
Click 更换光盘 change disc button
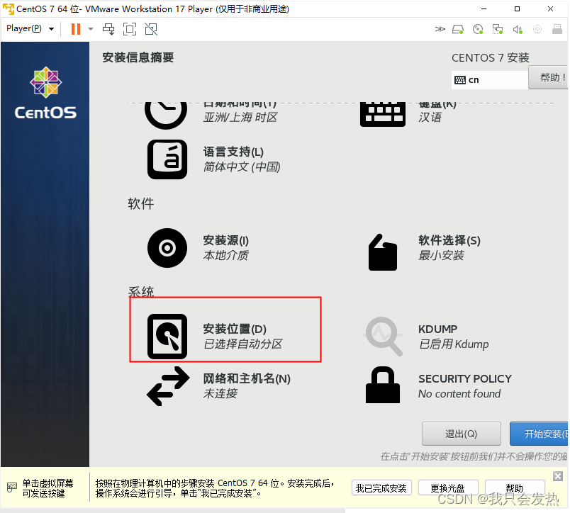point(448,488)
